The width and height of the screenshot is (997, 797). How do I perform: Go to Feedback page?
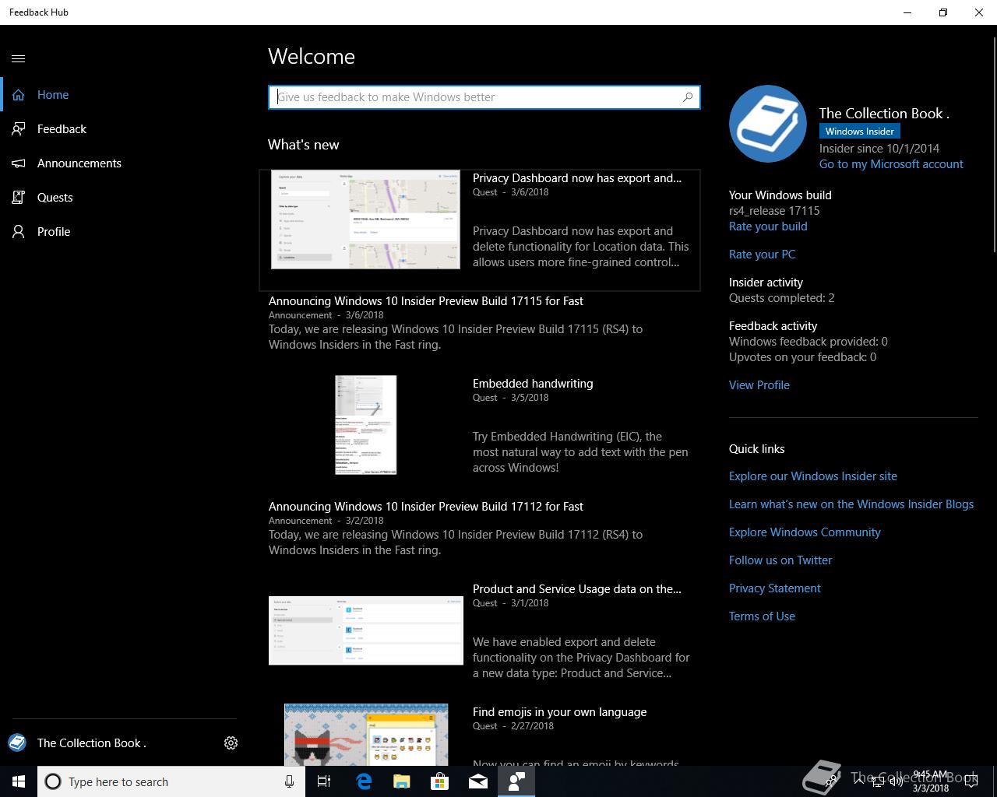coord(62,129)
